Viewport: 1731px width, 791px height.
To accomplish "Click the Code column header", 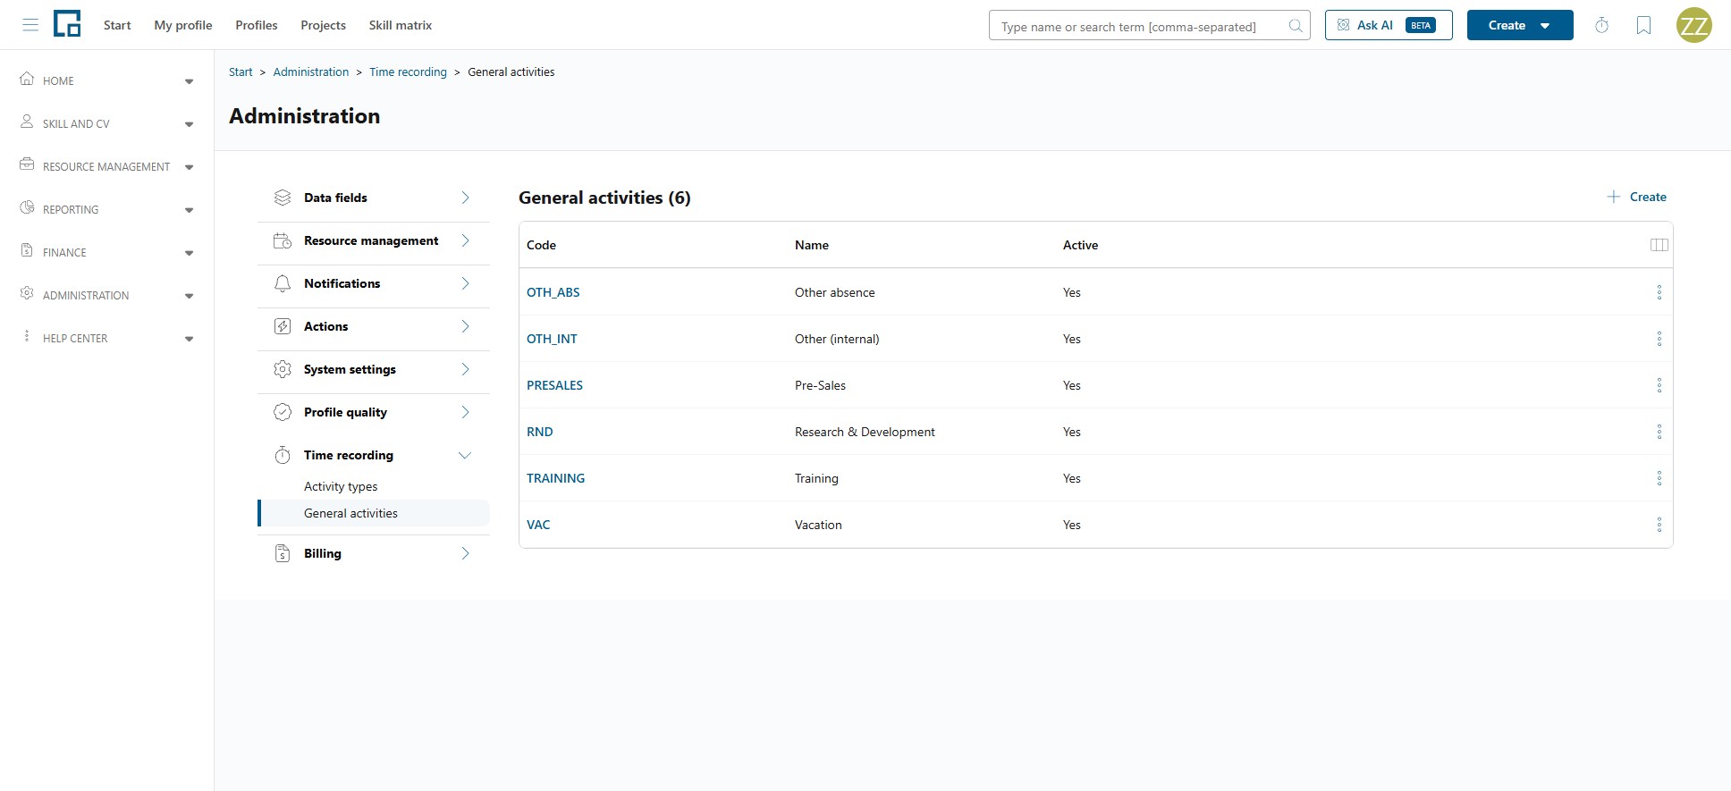I will tap(541, 245).
